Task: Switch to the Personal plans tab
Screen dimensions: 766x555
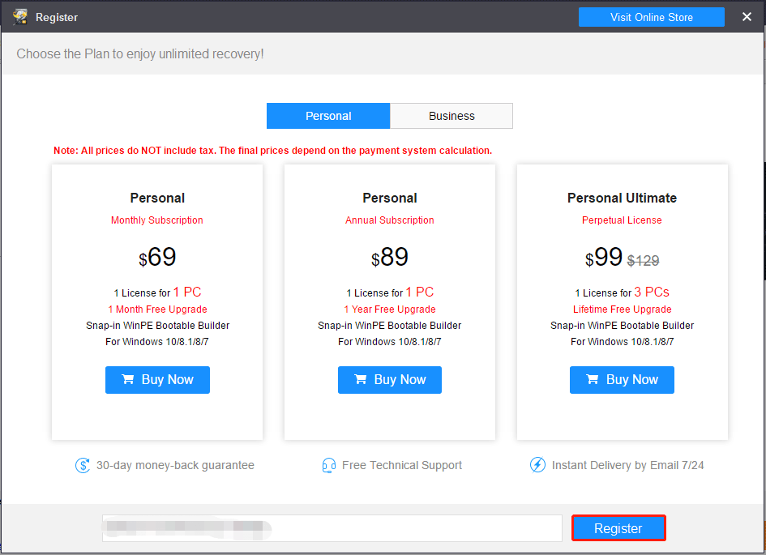Action: coord(328,116)
